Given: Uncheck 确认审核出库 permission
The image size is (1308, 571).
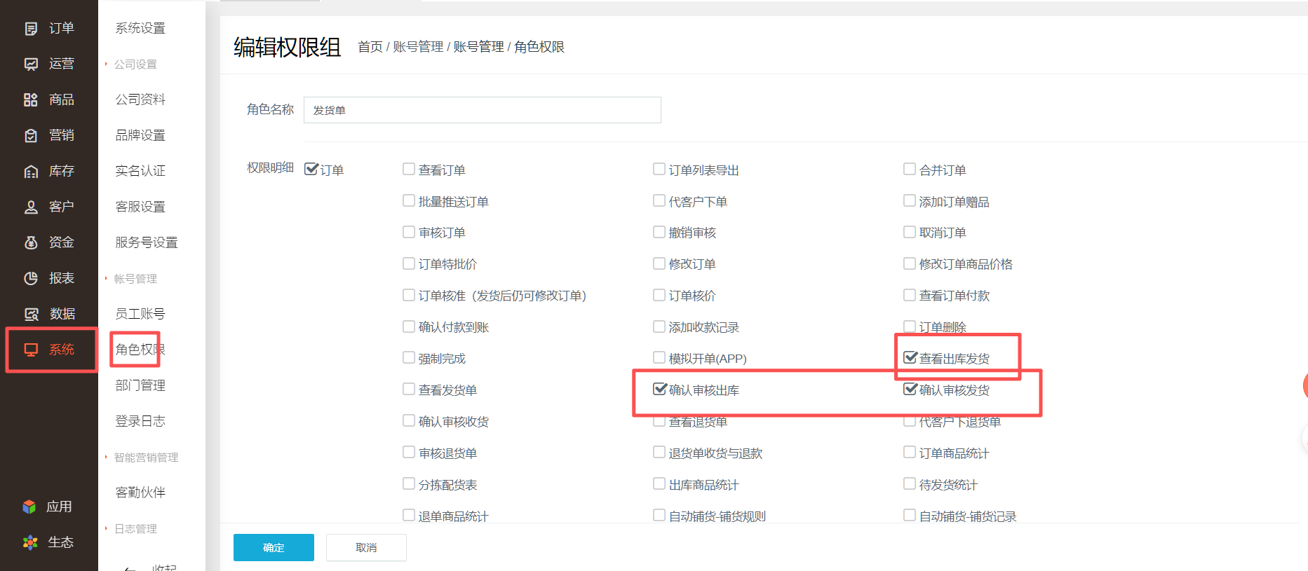Looking at the screenshot, I should point(660,389).
